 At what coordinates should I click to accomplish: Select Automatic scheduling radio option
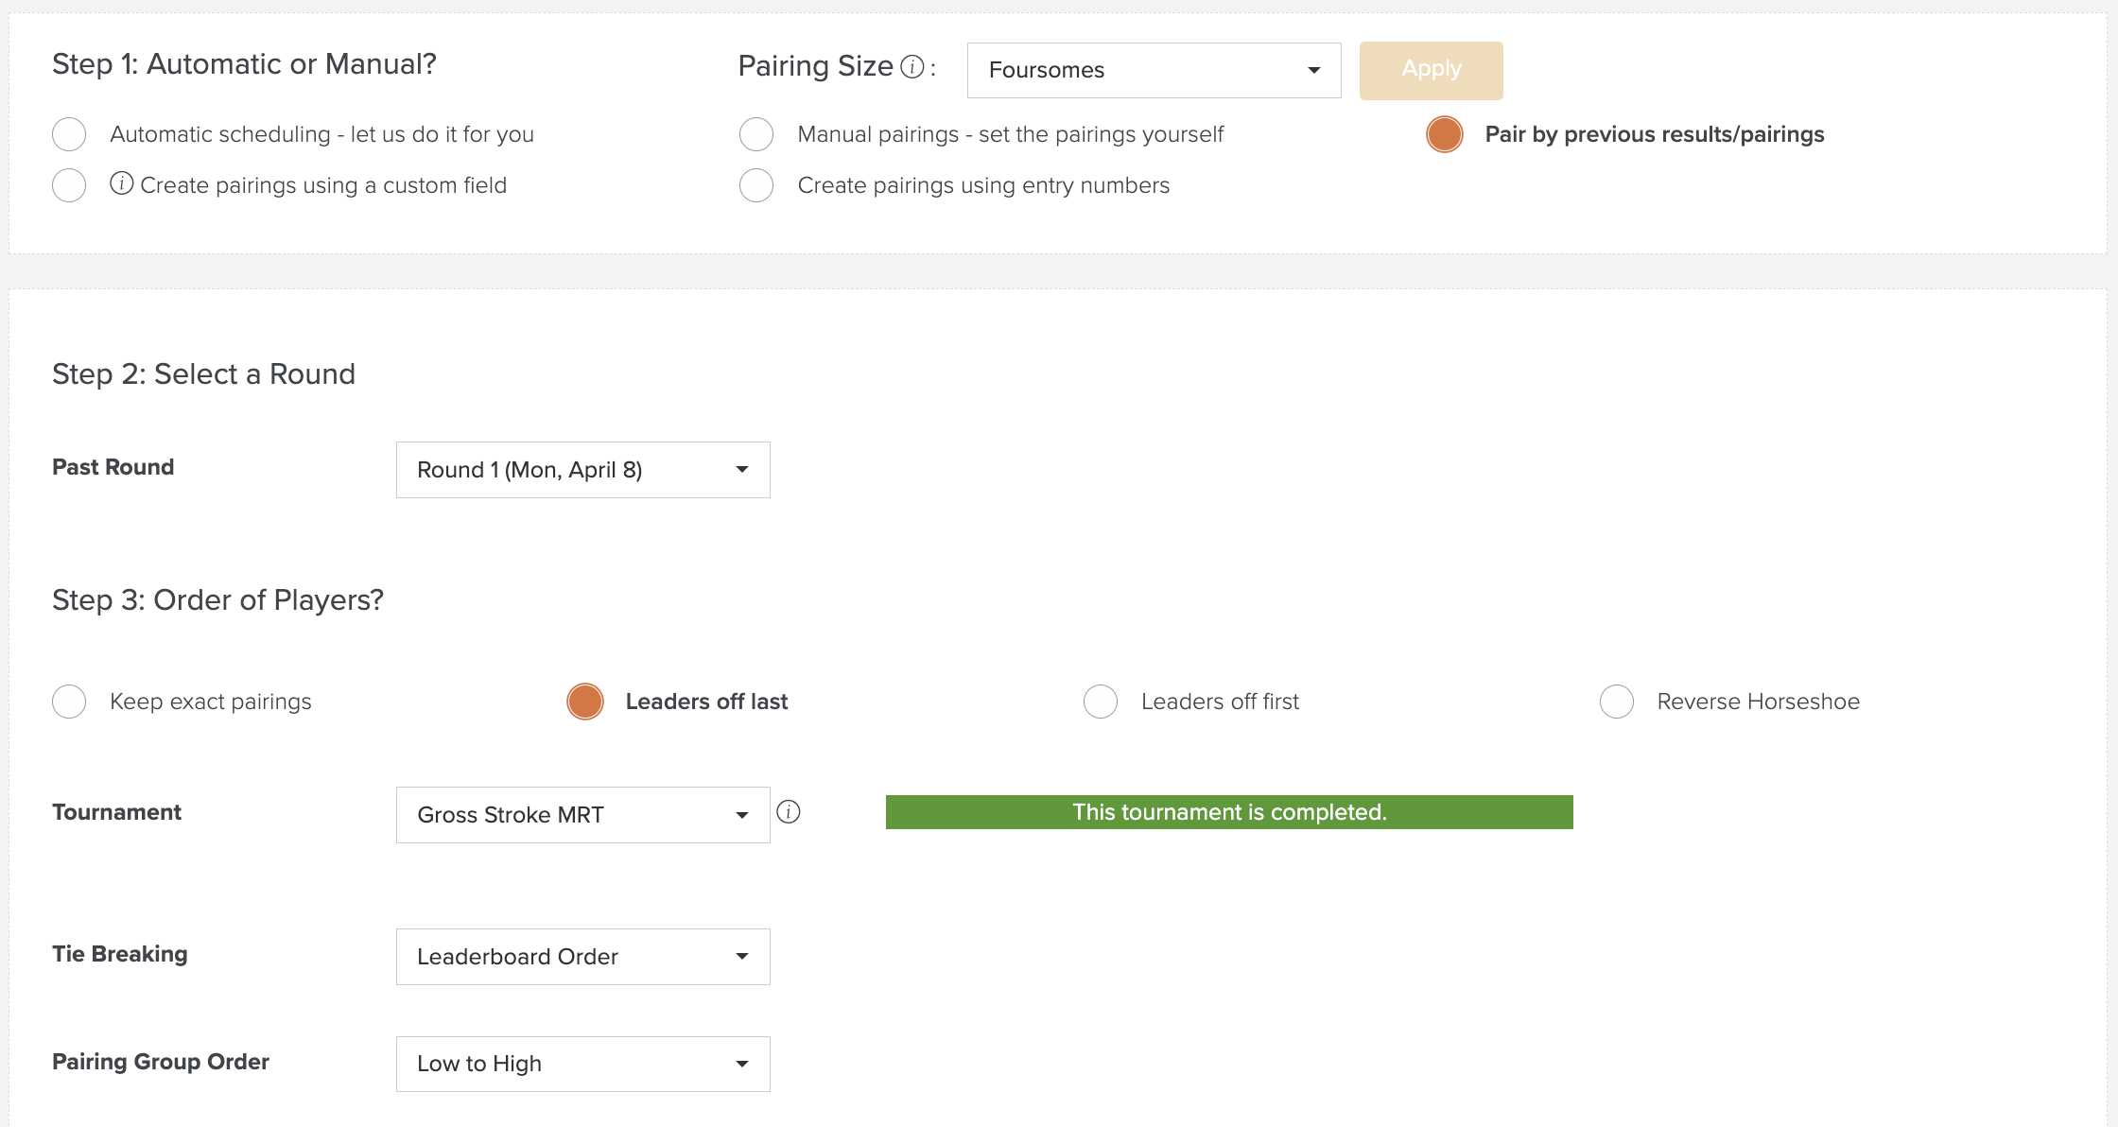(x=69, y=134)
